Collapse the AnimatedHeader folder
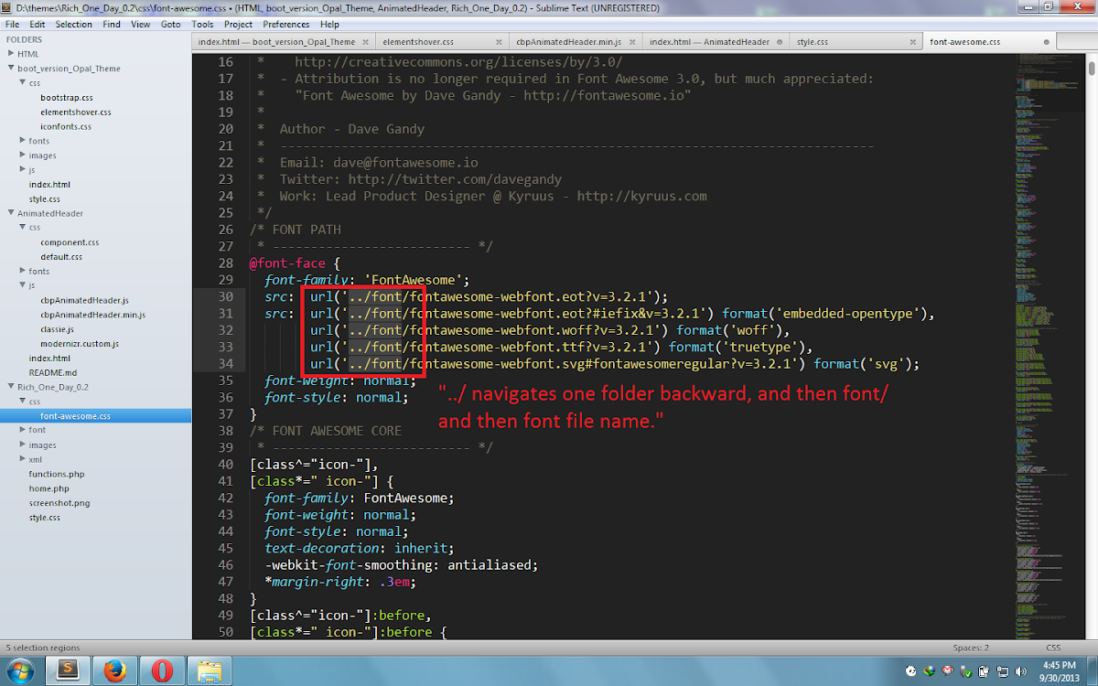 11,213
